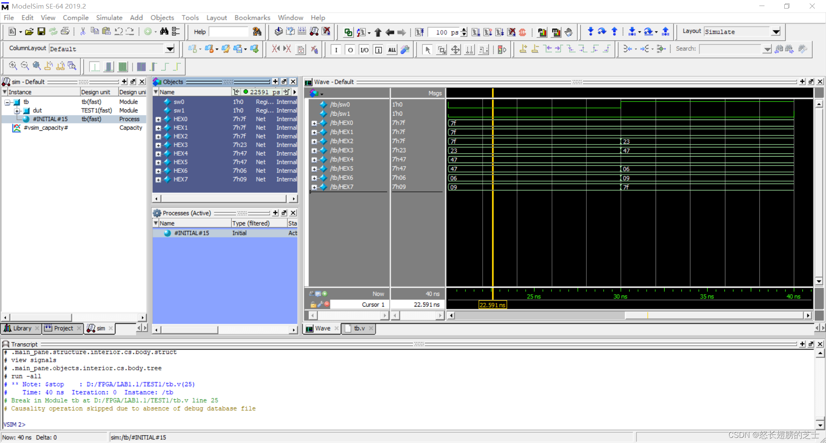Toggle the output ports filter 'O'
Image resolution: width=826 pixels, height=443 pixels.
point(350,50)
